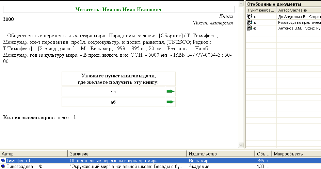321x169 pixels.
Task: Click publisher cell Академия
Action: (199, 166)
